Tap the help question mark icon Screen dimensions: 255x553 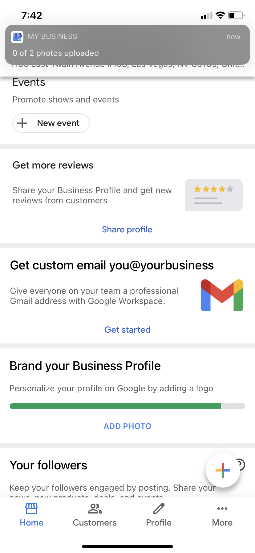(241, 464)
